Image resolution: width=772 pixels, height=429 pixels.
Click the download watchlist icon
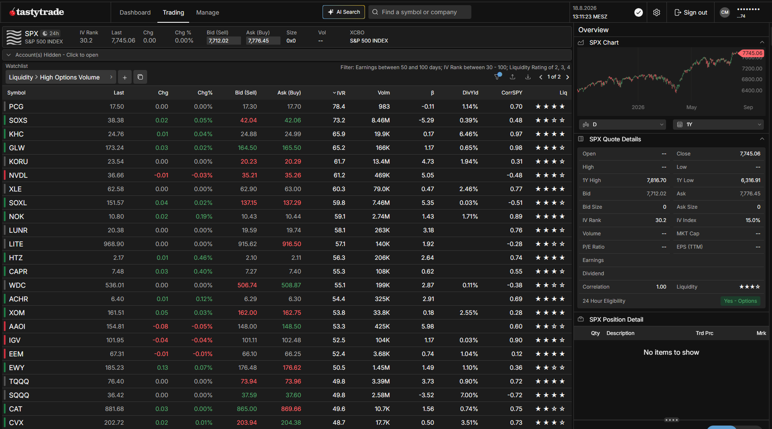point(528,77)
